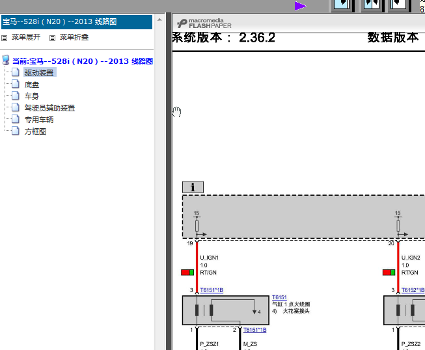This screenshot has width=425, height=350.
Task: Click the fuse symbol above pin 20
Action: [398, 226]
